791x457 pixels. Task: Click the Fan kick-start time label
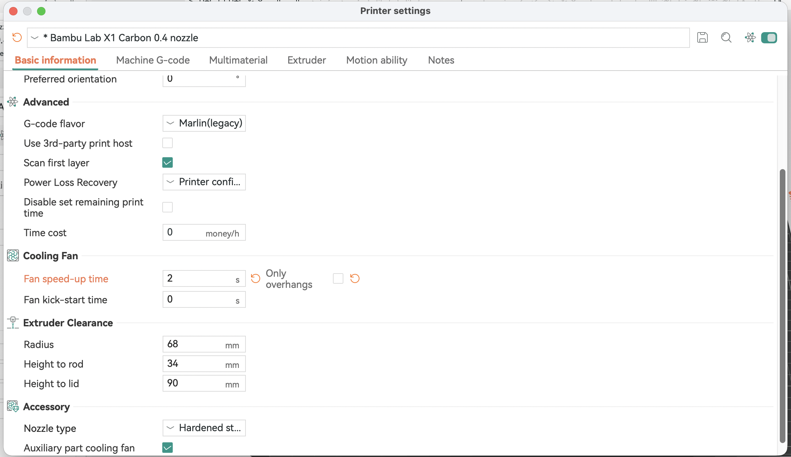tap(65, 300)
